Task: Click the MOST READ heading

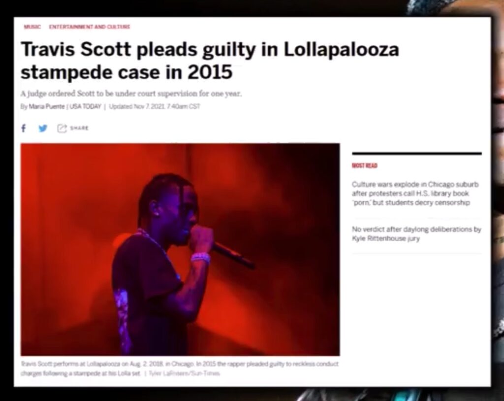Action: (x=365, y=166)
